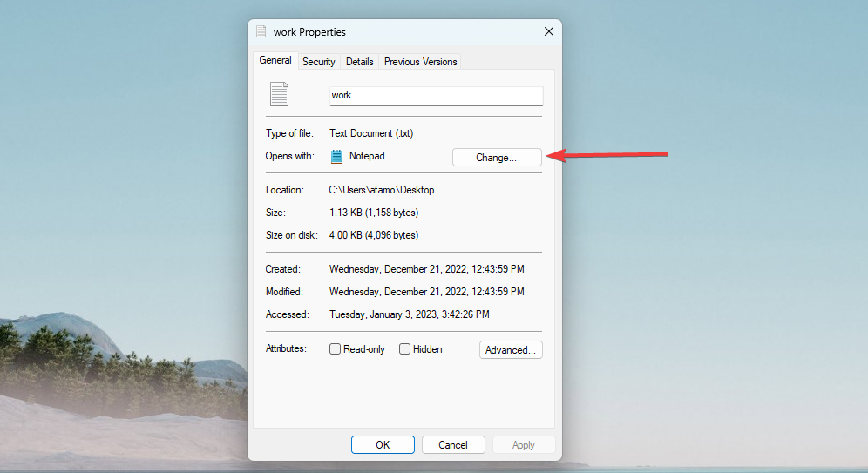Enable the Read-only attribute checkbox
The image size is (868, 473).
pos(336,349)
